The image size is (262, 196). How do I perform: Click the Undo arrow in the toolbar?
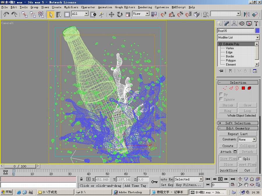6,14
